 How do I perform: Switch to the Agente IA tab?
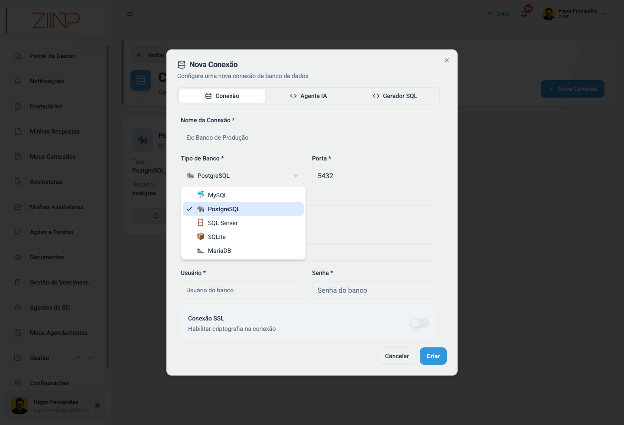(x=309, y=96)
